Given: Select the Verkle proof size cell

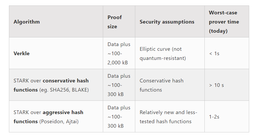Looking at the screenshot, I should (x=119, y=53).
